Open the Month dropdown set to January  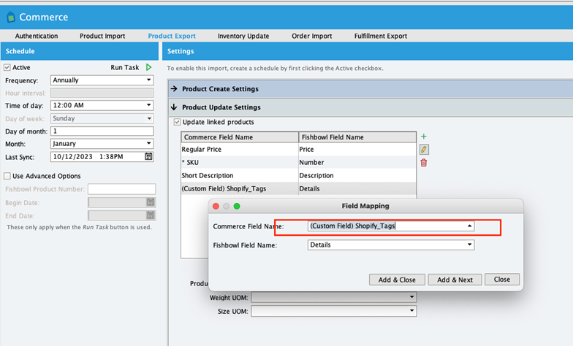pyautogui.click(x=102, y=143)
